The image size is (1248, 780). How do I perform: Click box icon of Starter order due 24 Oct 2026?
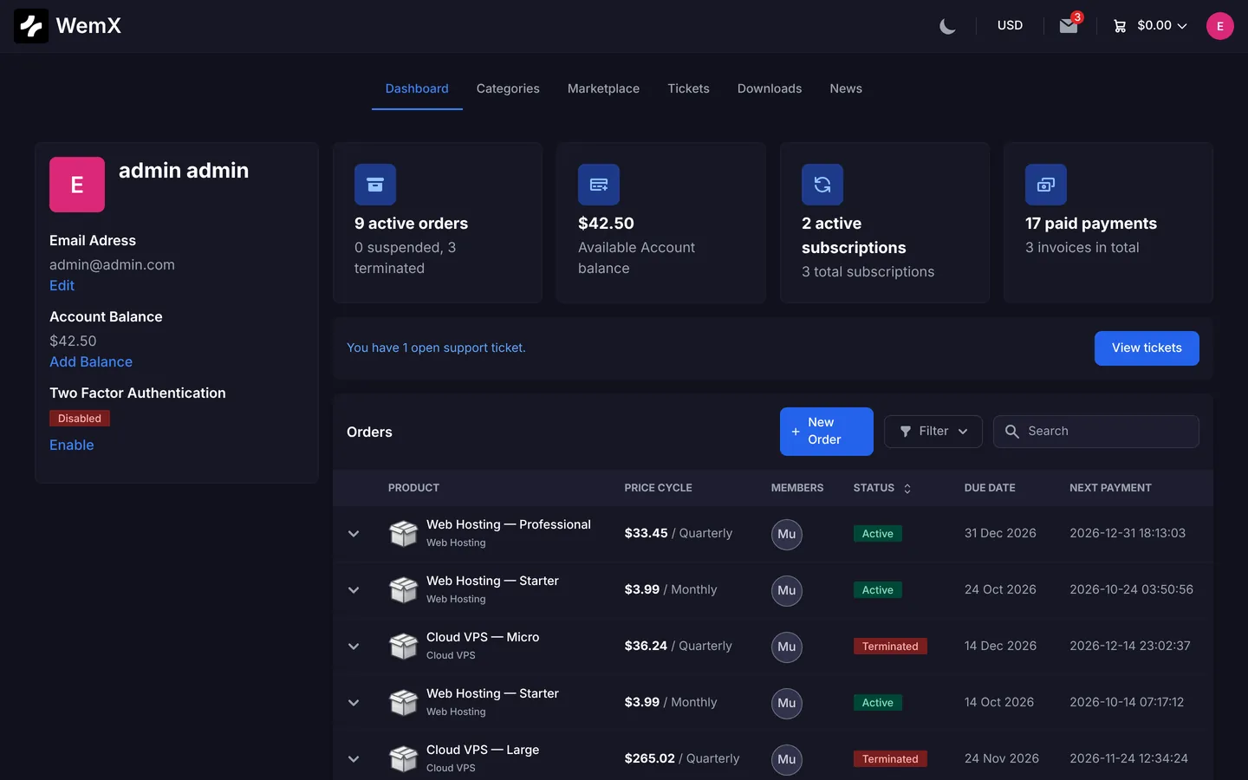[403, 589]
